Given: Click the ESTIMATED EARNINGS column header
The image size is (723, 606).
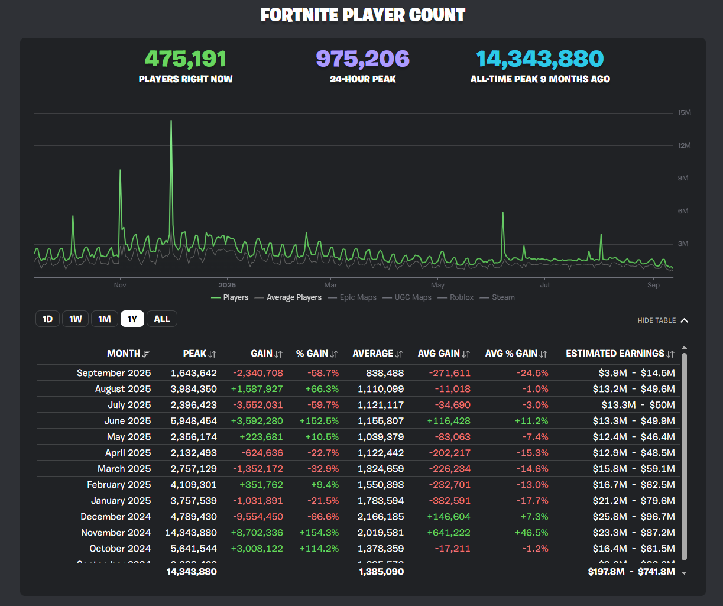Looking at the screenshot, I should (x=615, y=354).
